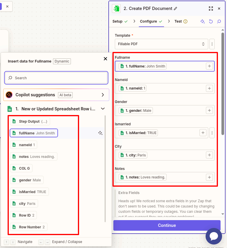Viewport: 227px width, 248px height.
Task: Click the right panel vertical scrollbar thumb
Action: coord(223,84)
